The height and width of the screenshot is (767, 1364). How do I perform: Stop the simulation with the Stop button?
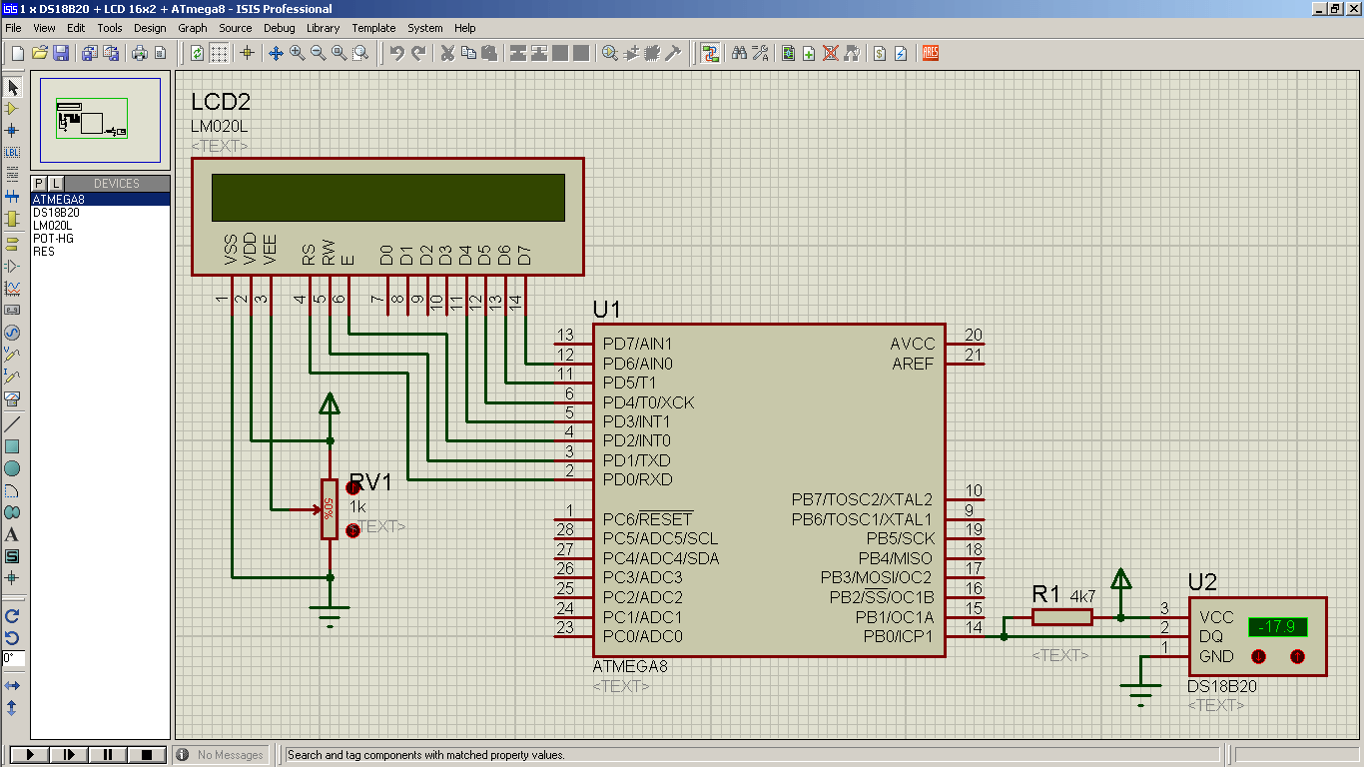(x=147, y=755)
